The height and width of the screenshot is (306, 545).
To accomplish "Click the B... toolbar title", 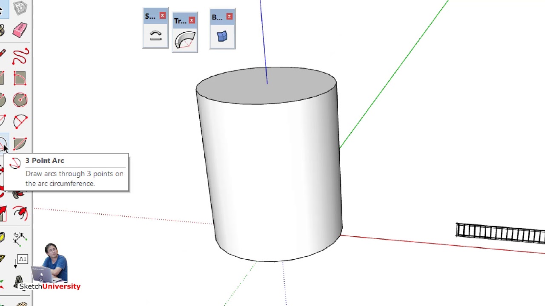I will point(217,17).
